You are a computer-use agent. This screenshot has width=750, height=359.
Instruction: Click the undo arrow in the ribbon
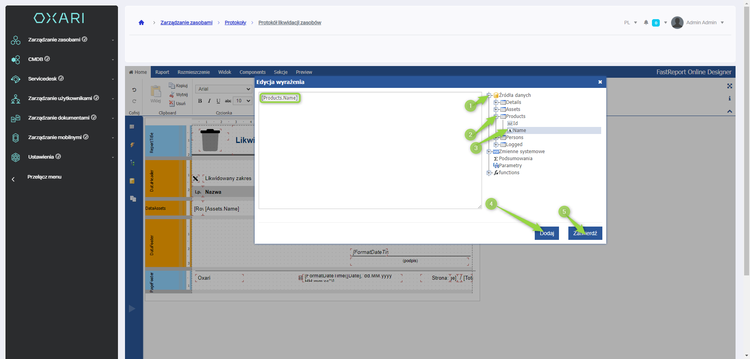134,90
